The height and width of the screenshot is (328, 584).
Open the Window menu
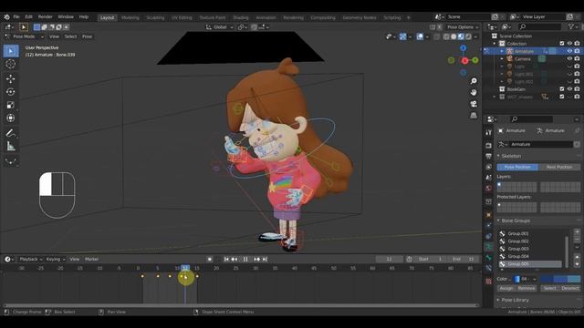[x=66, y=17]
